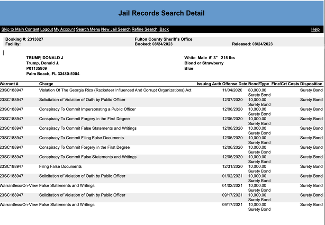This screenshot has height=225, width=325.
Task: Click the Offense Date column header
Action: 234,84
